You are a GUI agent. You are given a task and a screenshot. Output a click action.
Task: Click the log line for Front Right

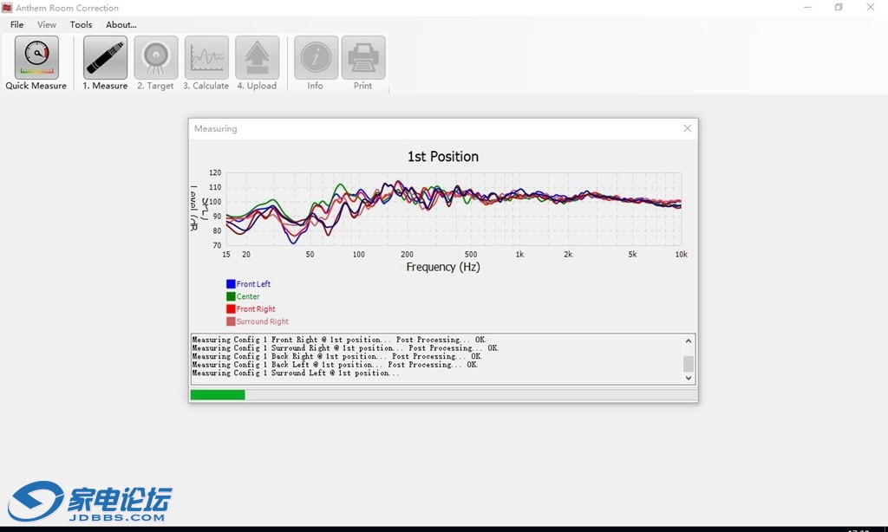[x=339, y=340]
